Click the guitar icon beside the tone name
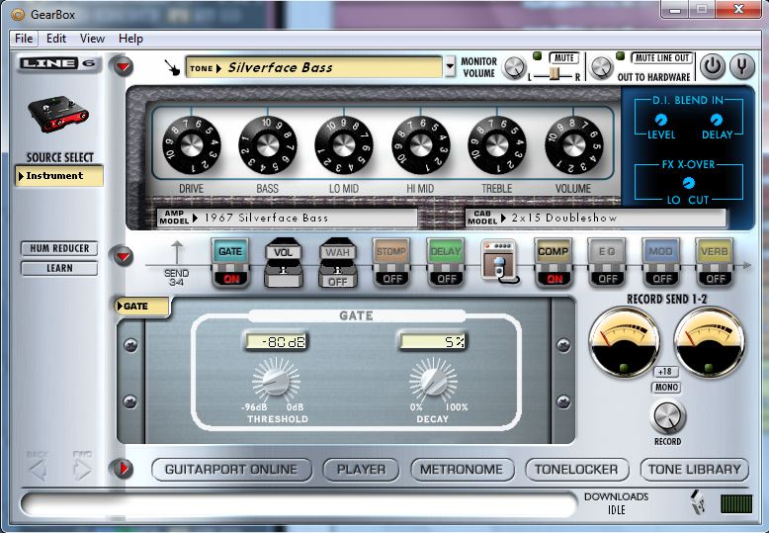This screenshot has width=769, height=533. point(172,67)
